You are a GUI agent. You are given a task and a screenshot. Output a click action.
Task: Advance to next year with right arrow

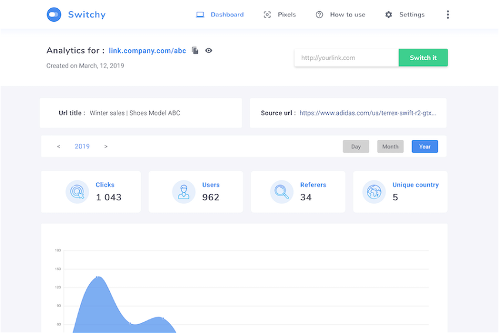coord(106,147)
